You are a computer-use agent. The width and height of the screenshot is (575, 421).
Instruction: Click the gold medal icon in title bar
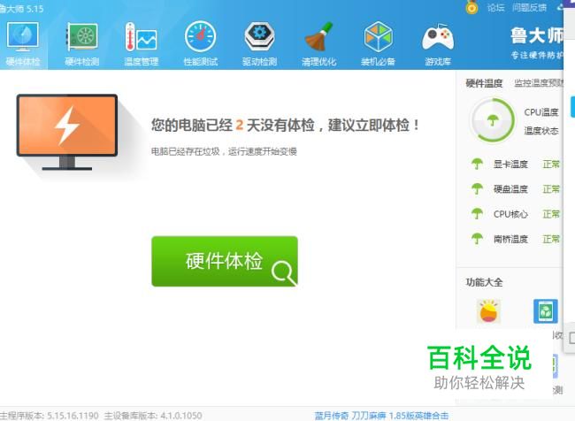[x=471, y=7]
